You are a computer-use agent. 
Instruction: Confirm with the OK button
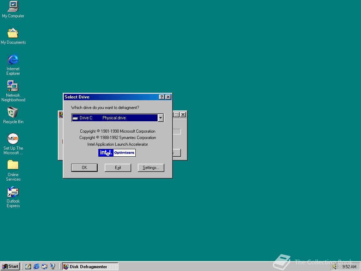pos(84,168)
